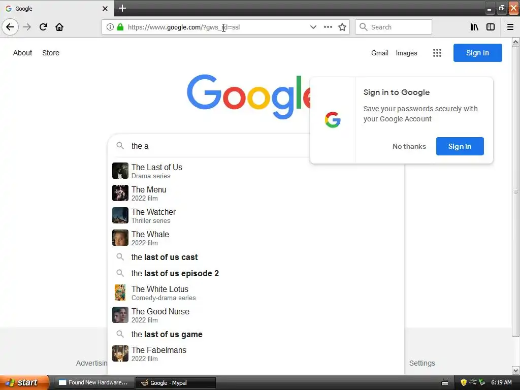The height and width of the screenshot is (390, 520).
Task: Toggle the sidebar view icon
Action: (x=491, y=27)
